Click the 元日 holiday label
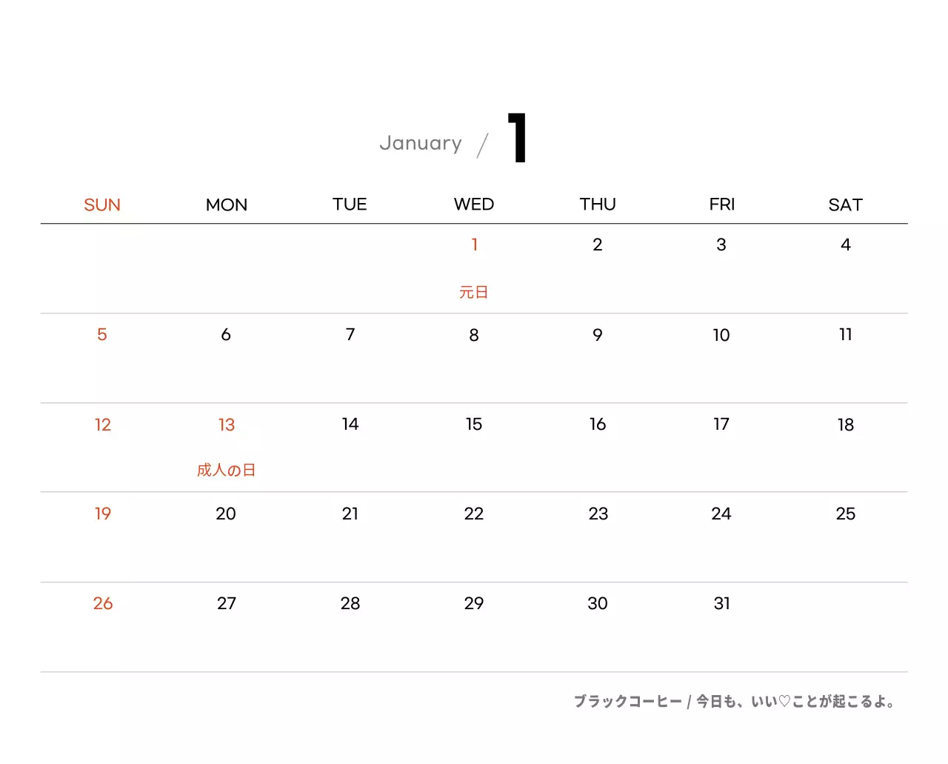Viewport: 948px width, 764px height. (x=474, y=293)
